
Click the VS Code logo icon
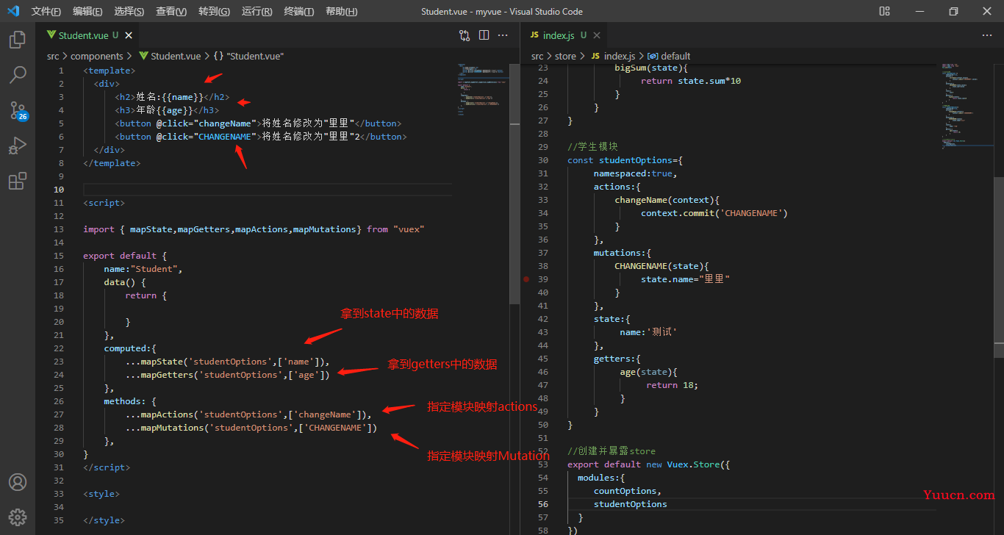tap(13, 11)
